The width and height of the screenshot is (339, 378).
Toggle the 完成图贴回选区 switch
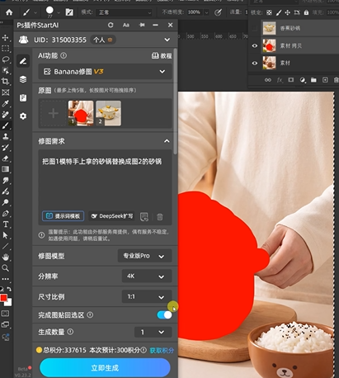coord(164,314)
